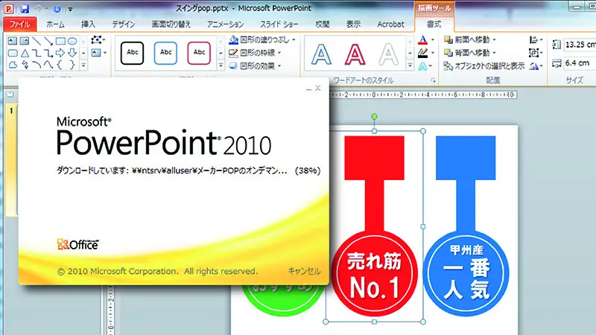Select the Oval shape
The image size is (596, 335).
(x=72, y=41)
